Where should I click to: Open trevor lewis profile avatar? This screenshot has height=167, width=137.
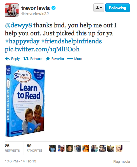point(12,10)
